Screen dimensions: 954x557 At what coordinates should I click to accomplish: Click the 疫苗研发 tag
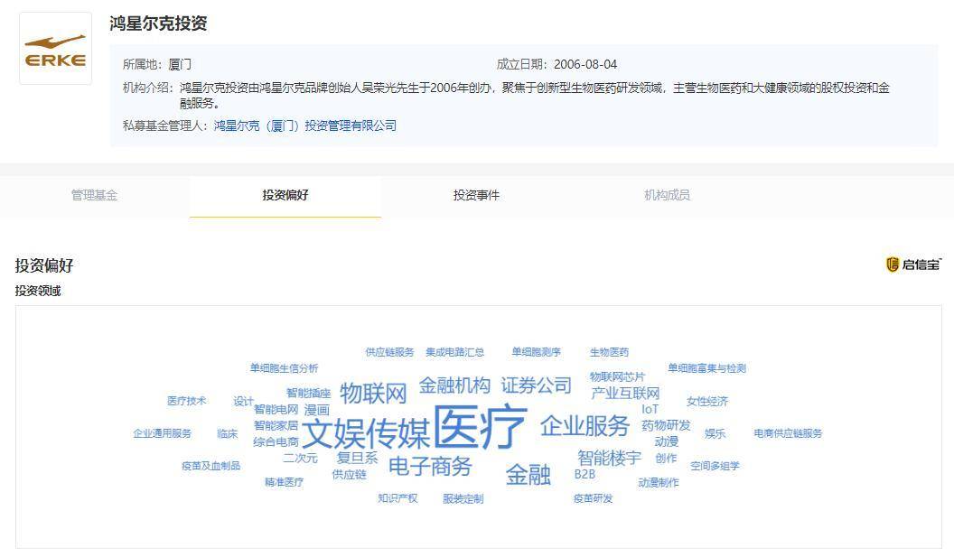594,498
